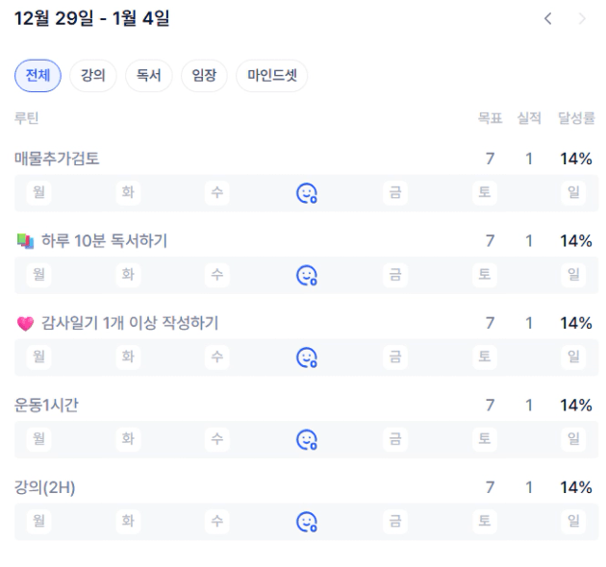
Task: Click the 달성률 column header
Action: pyautogui.click(x=577, y=118)
